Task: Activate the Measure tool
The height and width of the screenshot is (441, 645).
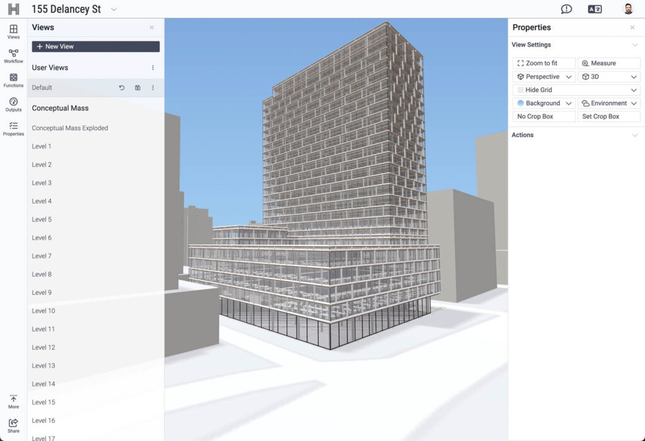Action: click(x=608, y=63)
